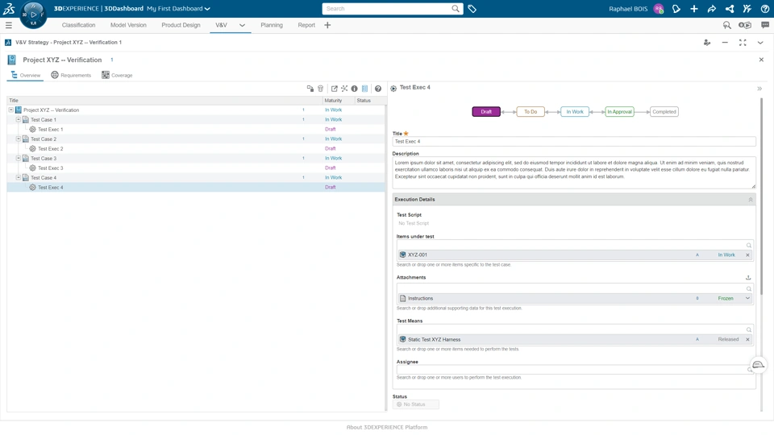This screenshot has width=774, height=435.
Task: Click the toolbar help question mark
Action: tap(378, 89)
